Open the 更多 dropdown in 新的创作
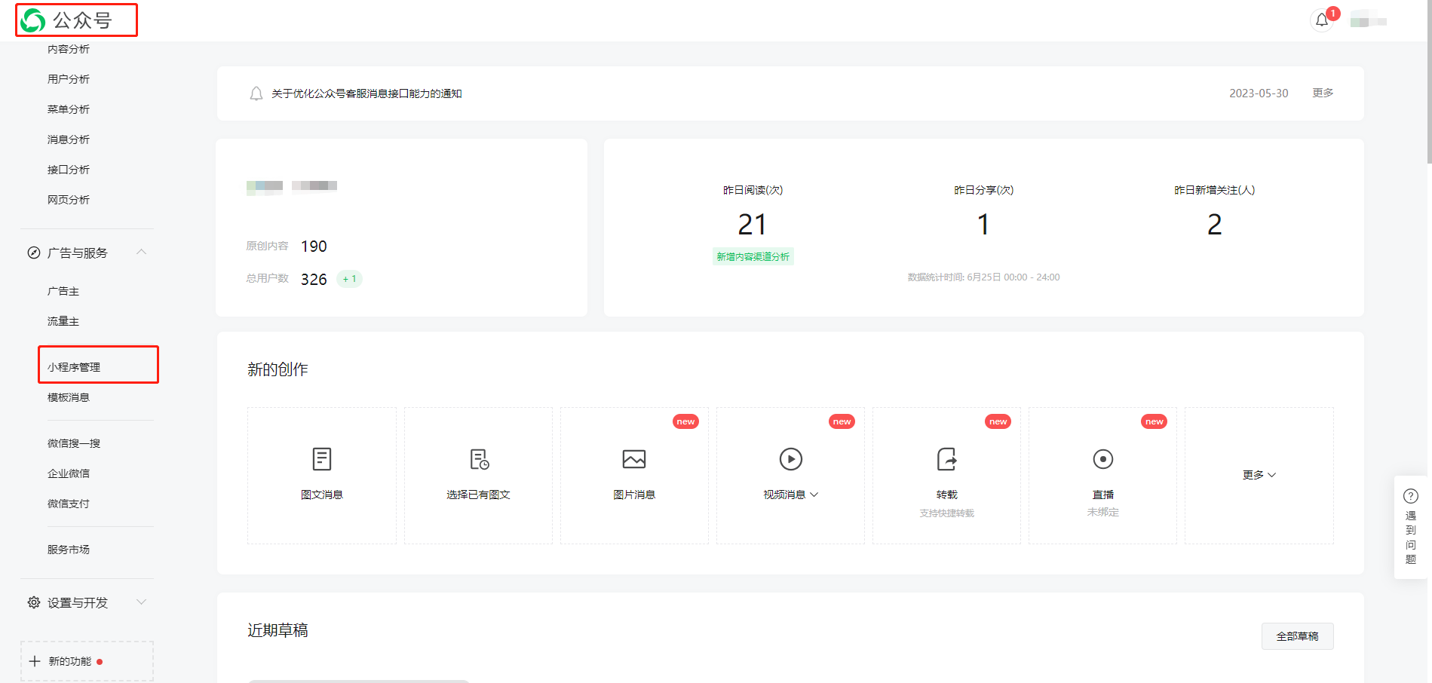 pyautogui.click(x=1259, y=475)
